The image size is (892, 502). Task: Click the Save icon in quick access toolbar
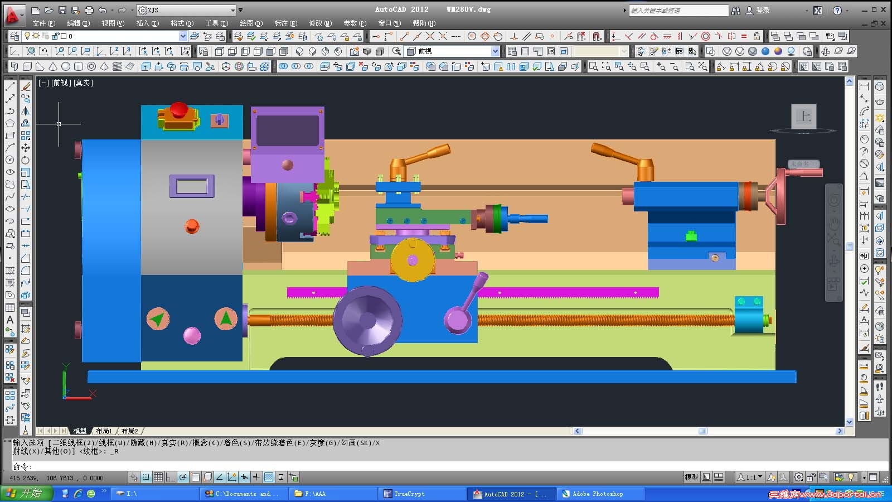point(62,10)
